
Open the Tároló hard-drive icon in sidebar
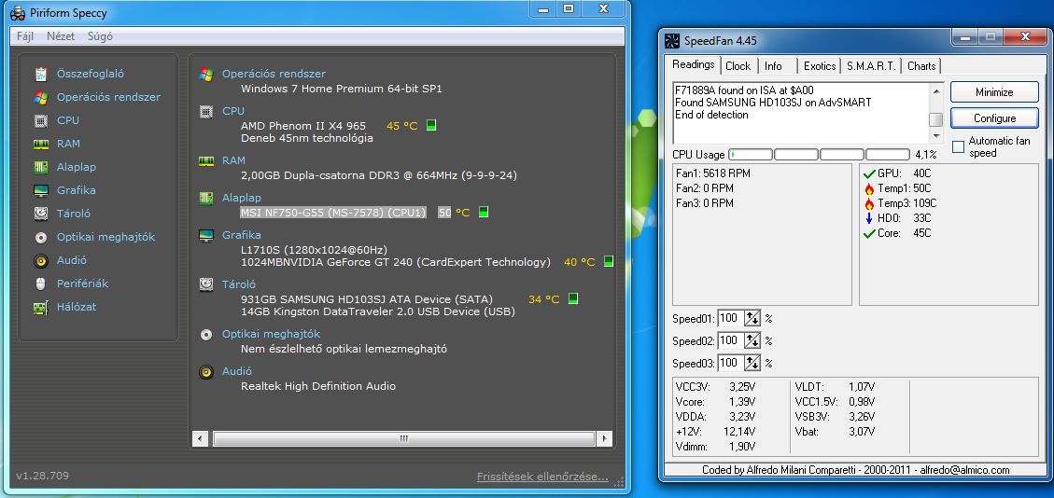(41, 214)
